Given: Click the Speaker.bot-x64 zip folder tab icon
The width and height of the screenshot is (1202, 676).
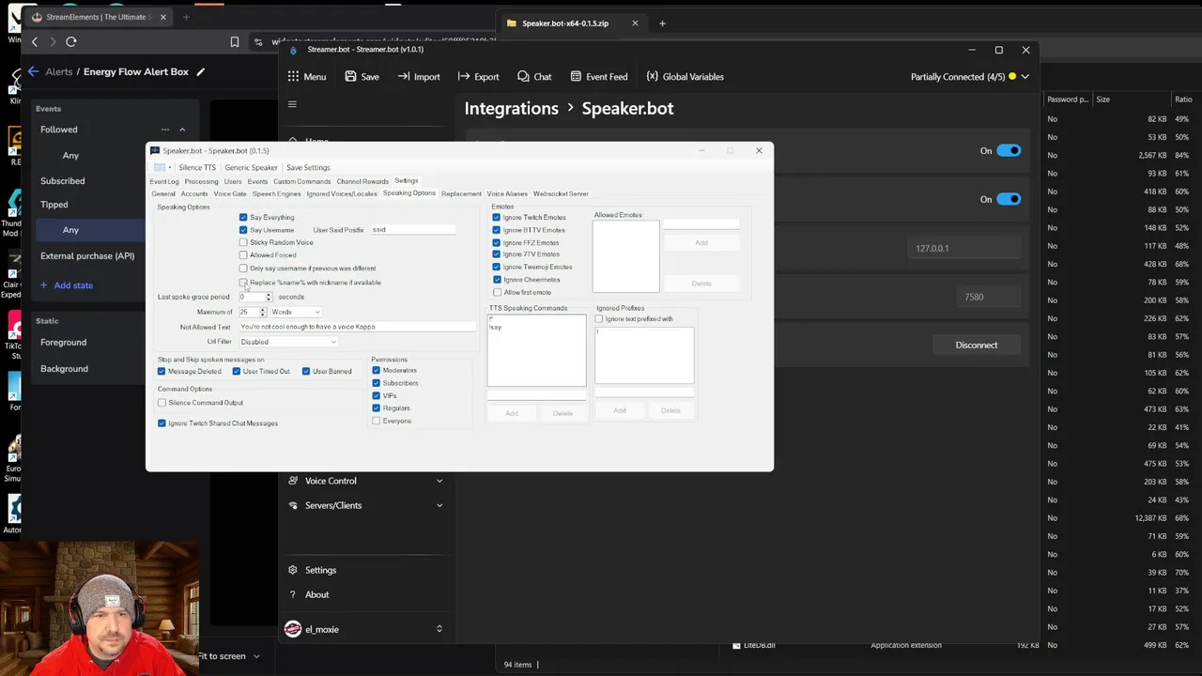Looking at the screenshot, I should pos(512,23).
